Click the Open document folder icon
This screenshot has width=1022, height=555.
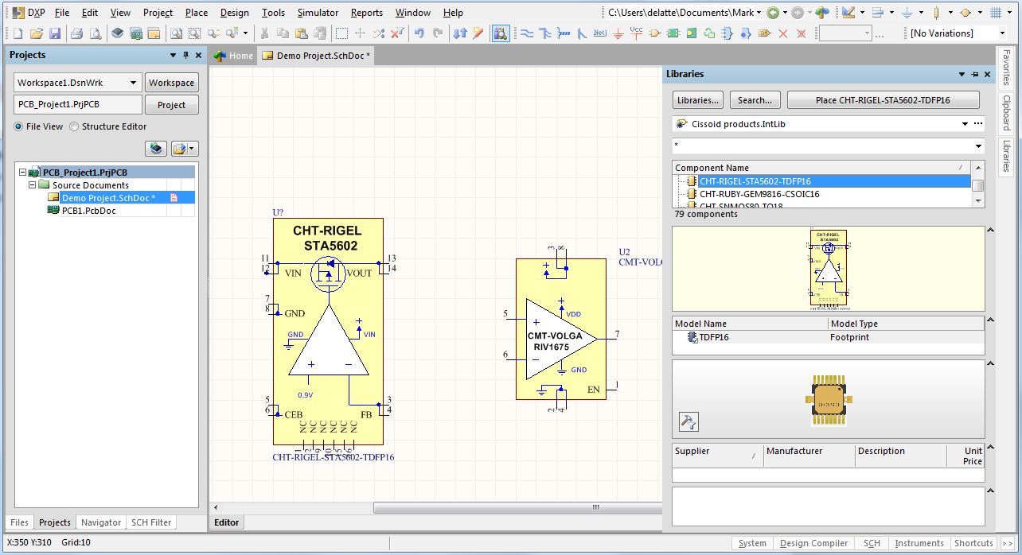[37, 33]
